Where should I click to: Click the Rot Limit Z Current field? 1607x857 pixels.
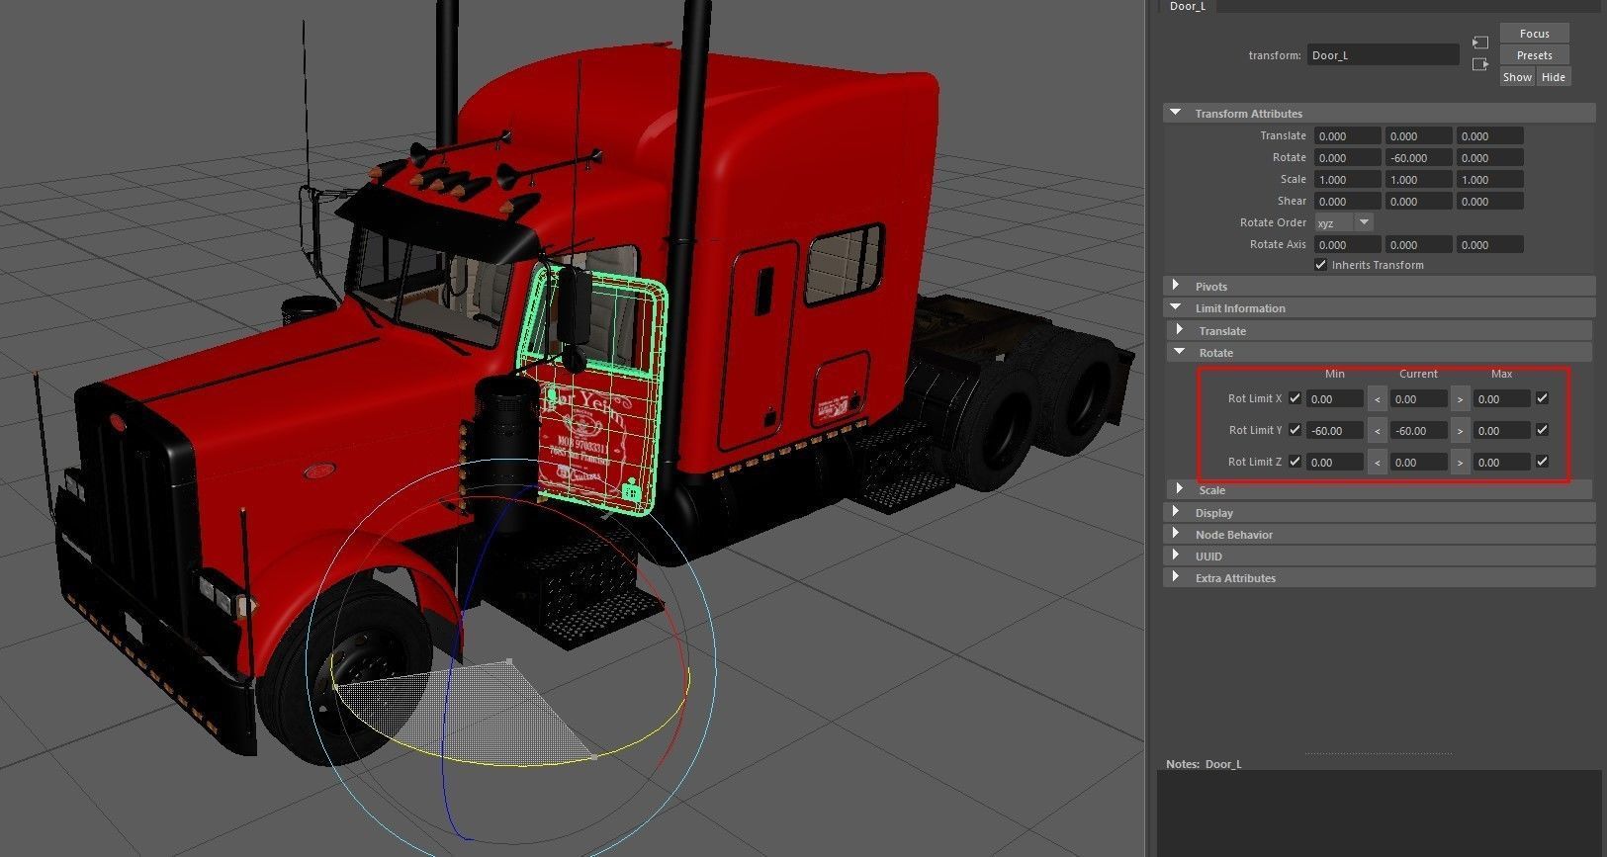click(1418, 463)
